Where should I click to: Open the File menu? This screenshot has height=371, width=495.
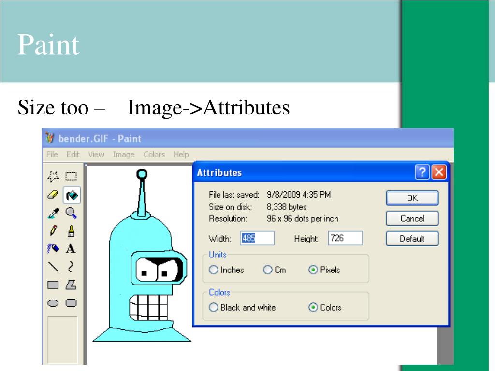coord(52,154)
